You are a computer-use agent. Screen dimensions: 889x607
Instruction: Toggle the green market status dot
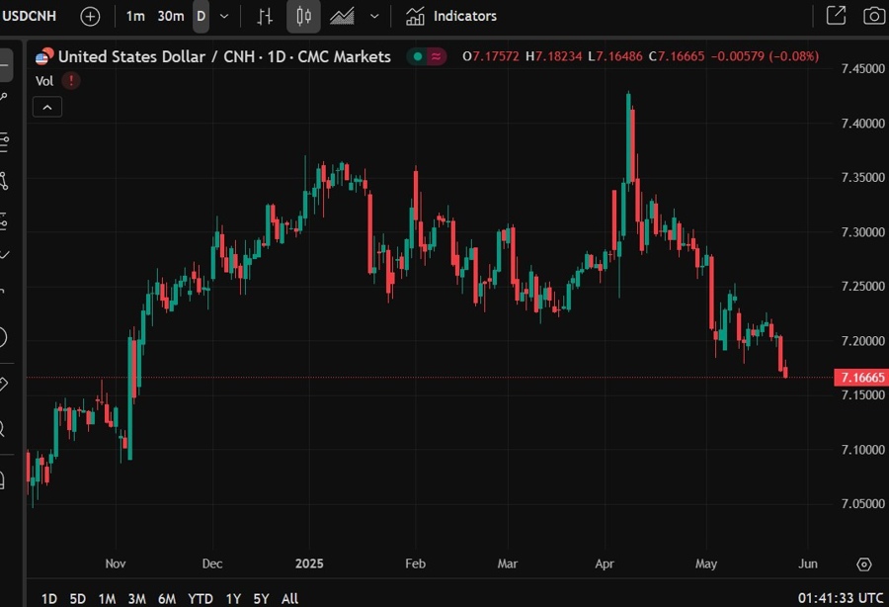tap(418, 56)
